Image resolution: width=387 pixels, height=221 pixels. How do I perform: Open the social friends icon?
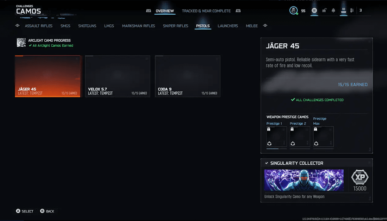pyautogui.click(x=352, y=11)
